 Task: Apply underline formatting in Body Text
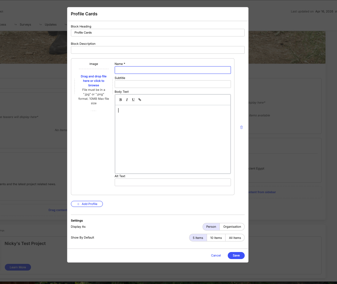(133, 99)
